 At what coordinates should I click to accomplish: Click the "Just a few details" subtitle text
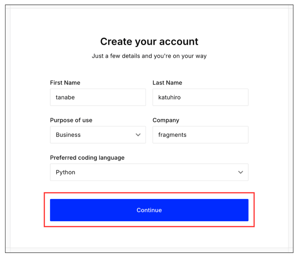[x=149, y=56]
